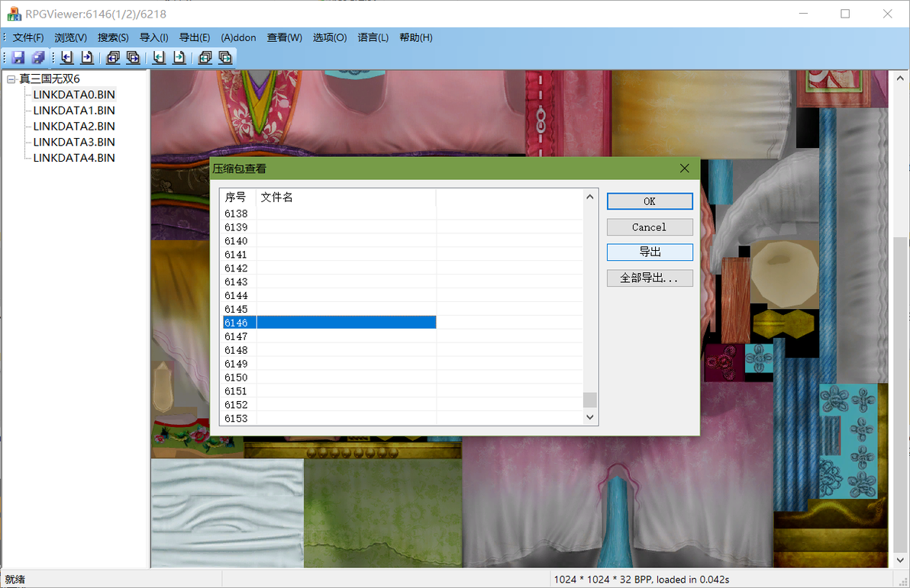Viewport: 910px width, 588px height.
Task: Open the 查看(W) menu
Action: pyautogui.click(x=284, y=37)
